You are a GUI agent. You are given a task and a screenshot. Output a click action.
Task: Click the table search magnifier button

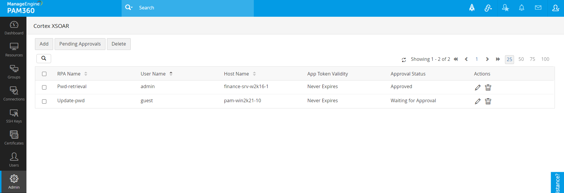click(x=44, y=58)
